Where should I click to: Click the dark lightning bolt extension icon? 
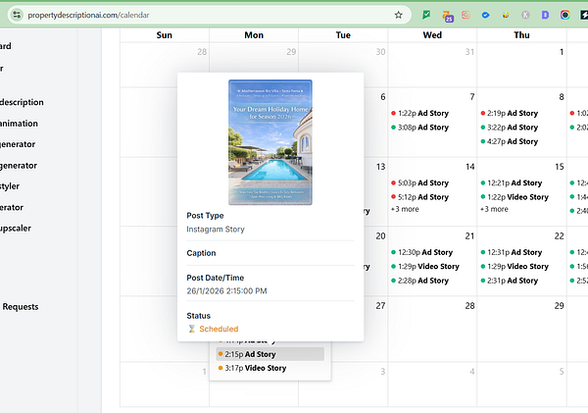coord(584,15)
